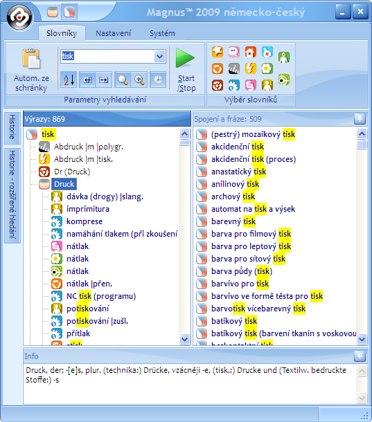Click the red-blue flag icon in title bar
This screenshot has height=422, width=372.
click(x=69, y=12)
